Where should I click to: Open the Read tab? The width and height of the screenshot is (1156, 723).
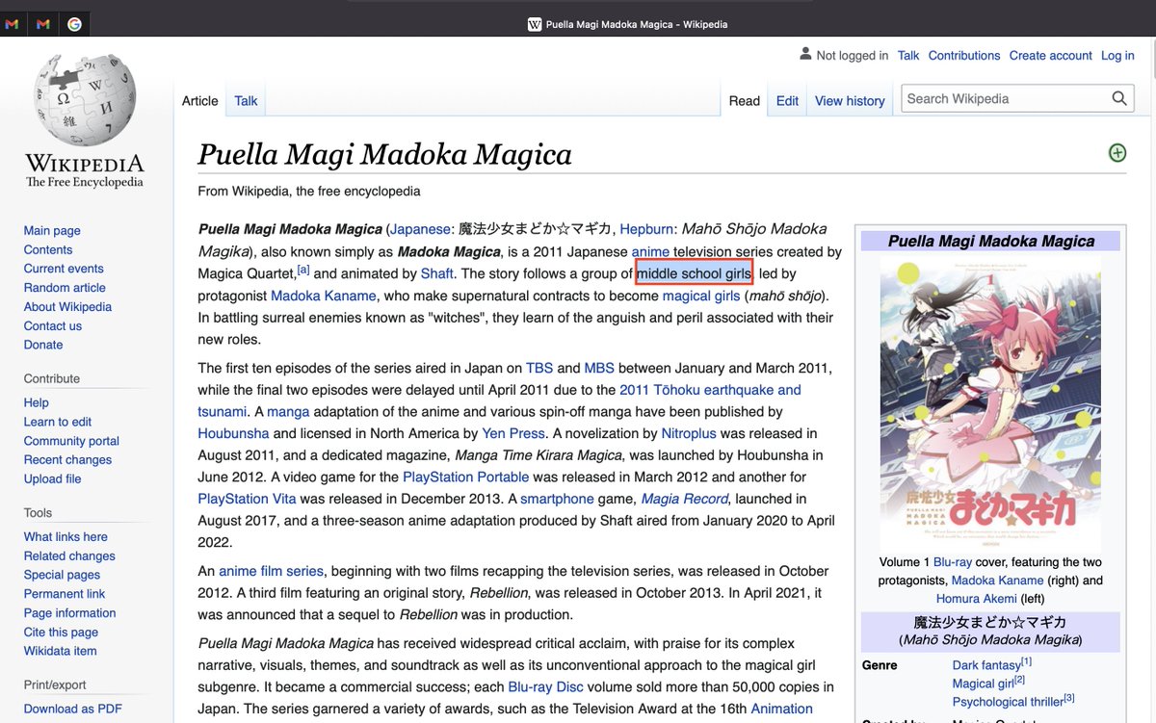click(745, 100)
